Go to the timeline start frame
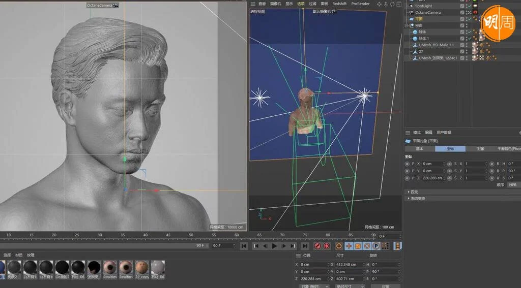This screenshot has height=288, width=521. point(244,246)
